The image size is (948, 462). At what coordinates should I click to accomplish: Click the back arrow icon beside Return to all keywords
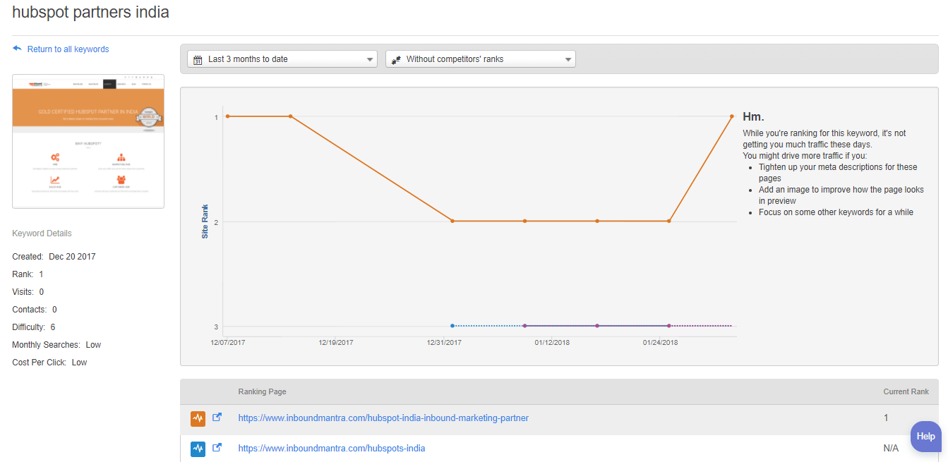(x=18, y=49)
